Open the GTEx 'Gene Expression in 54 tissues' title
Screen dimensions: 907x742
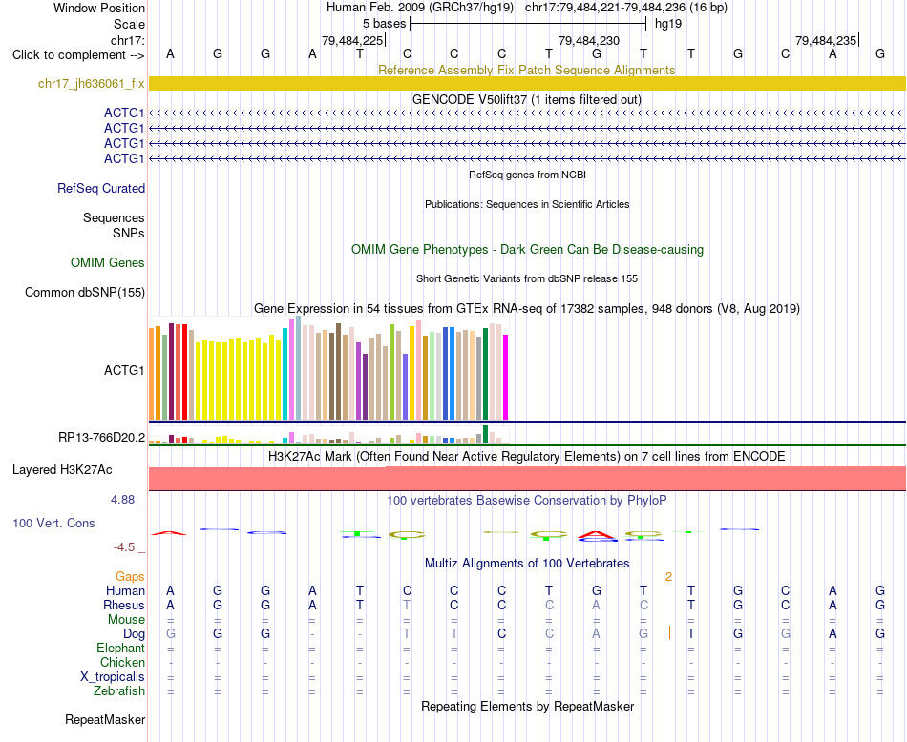click(526, 309)
